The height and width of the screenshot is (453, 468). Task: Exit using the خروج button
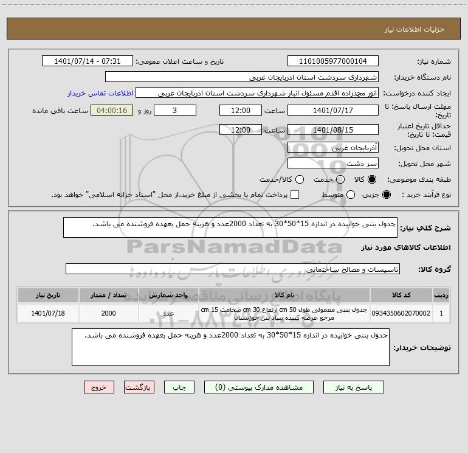(x=99, y=387)
